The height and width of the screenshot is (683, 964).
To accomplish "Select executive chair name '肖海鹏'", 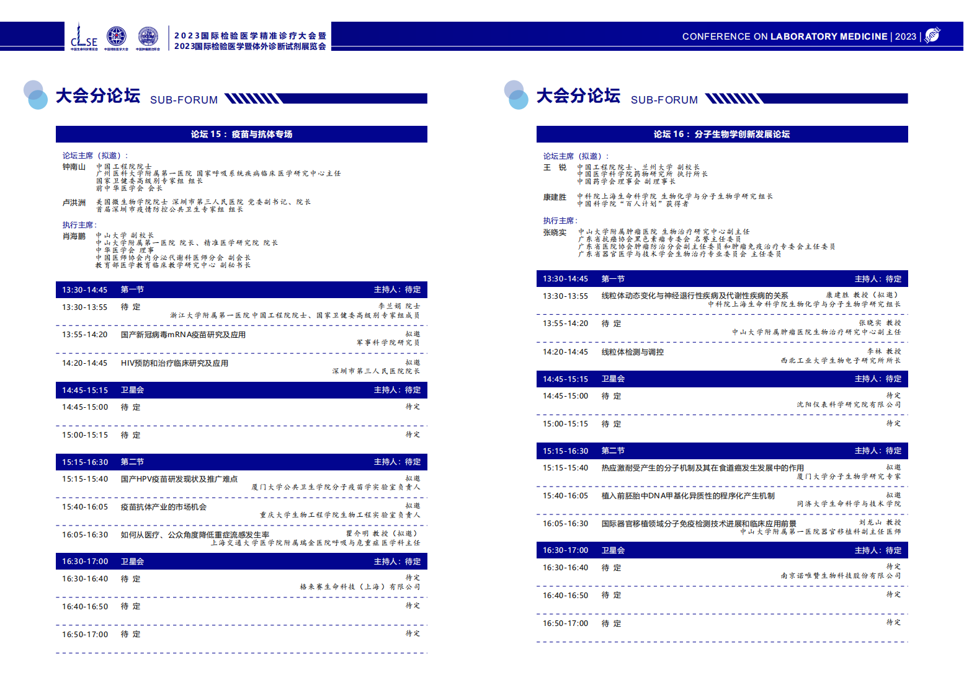I will pos(74,236).
